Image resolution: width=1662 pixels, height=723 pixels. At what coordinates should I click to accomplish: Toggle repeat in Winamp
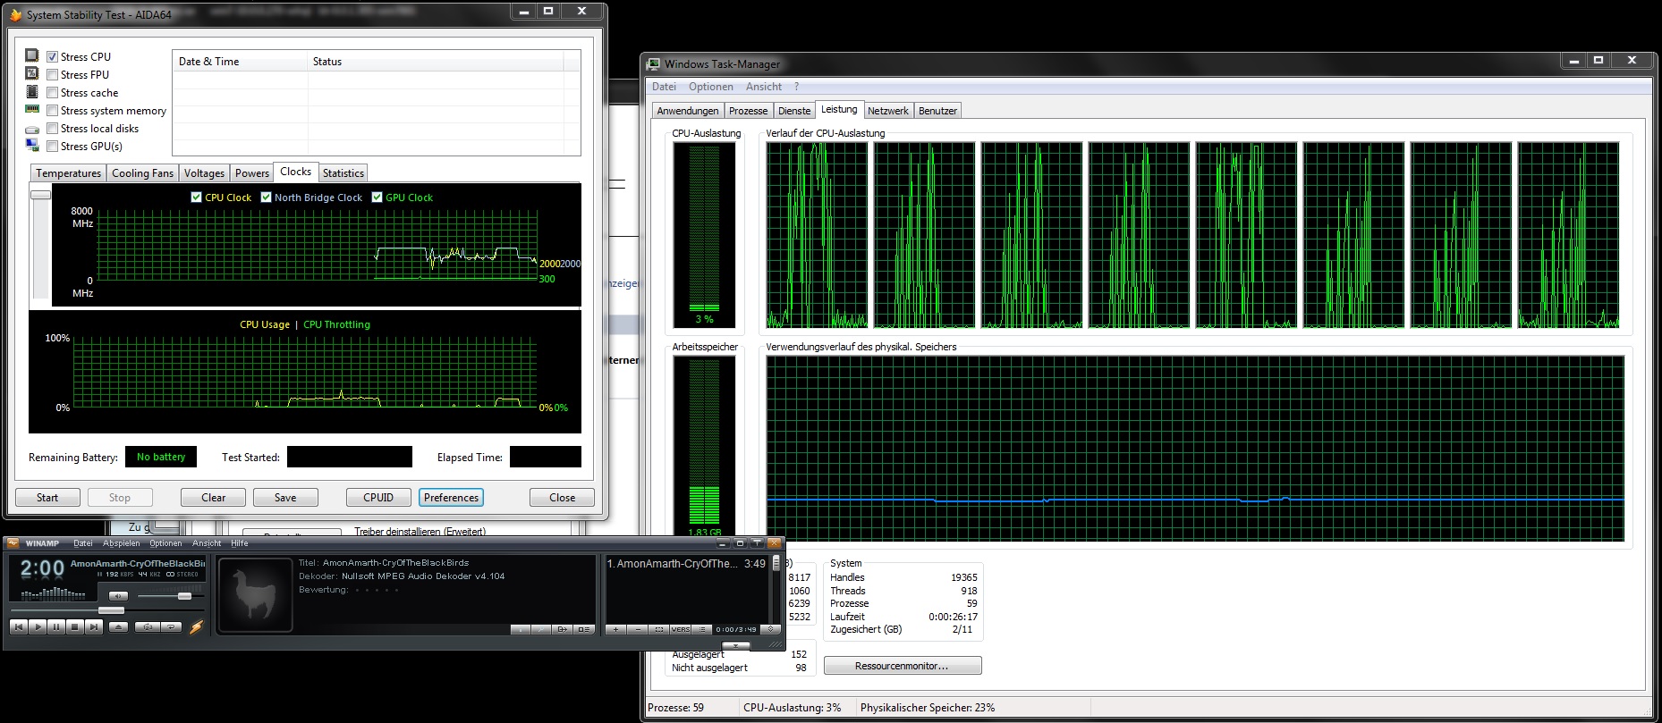[x=171, y=627]
